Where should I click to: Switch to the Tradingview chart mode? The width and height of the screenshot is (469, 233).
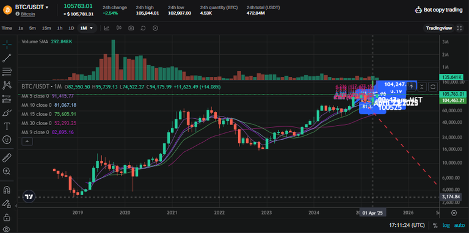(439, 28)
